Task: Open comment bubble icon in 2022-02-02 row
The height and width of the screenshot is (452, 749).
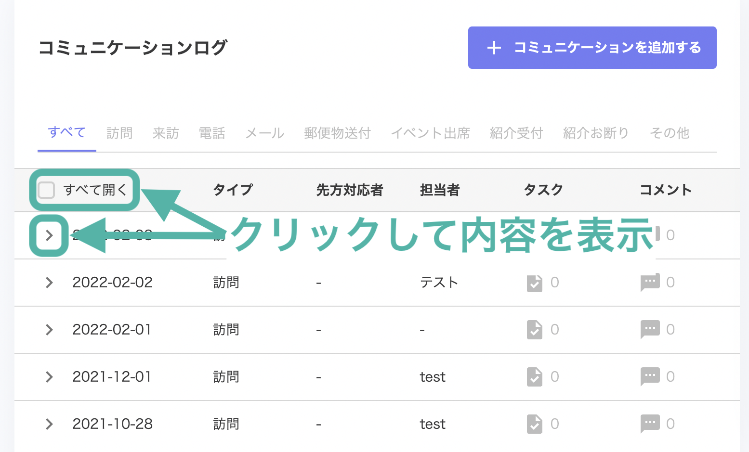Action: 650,283
